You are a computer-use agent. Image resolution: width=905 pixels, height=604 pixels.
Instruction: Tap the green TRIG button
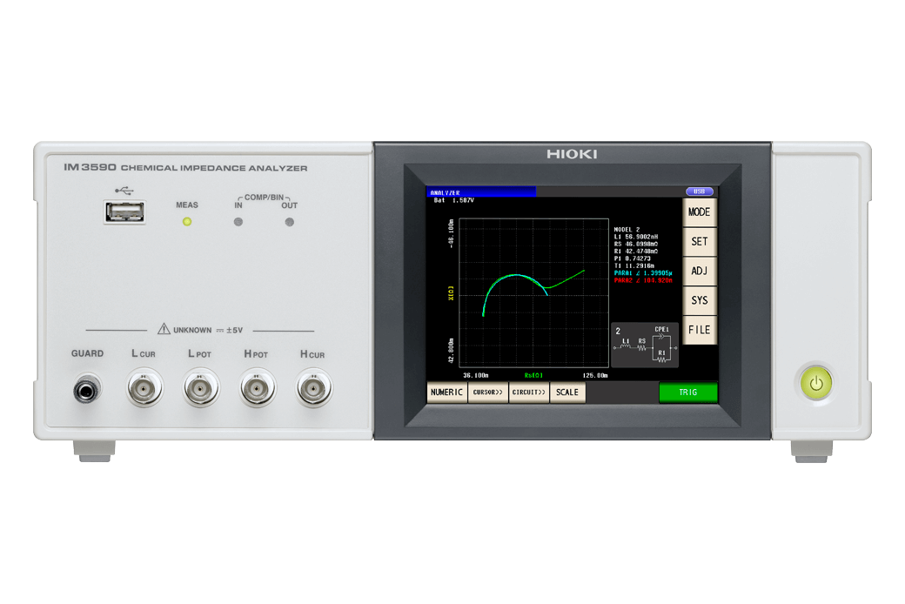688,393
